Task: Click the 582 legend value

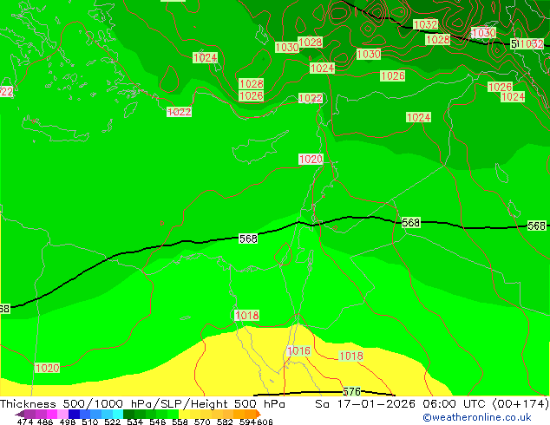Action: click(225, 422)
